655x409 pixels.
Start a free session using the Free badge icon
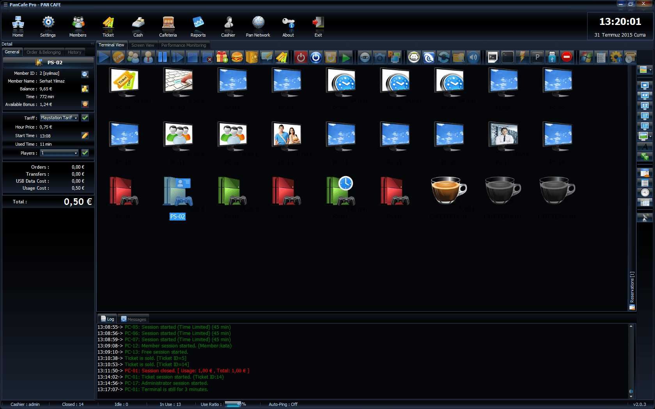coord(118,58)
